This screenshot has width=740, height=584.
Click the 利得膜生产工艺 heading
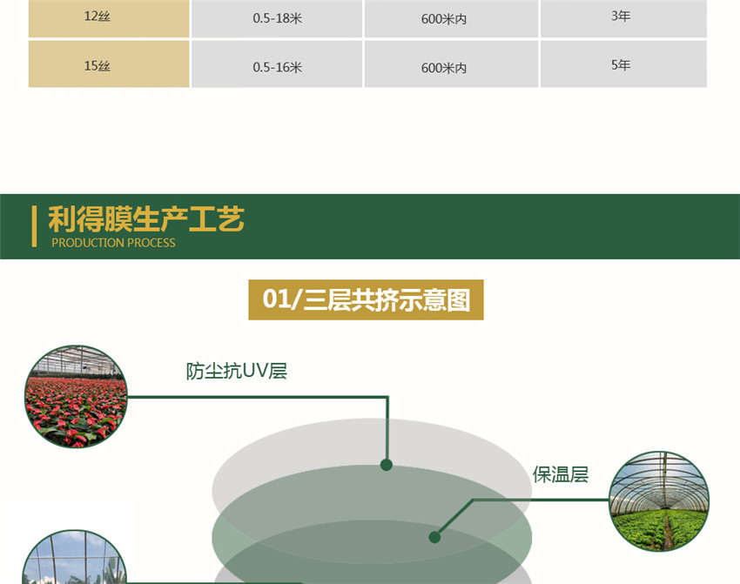coord(146,219)
